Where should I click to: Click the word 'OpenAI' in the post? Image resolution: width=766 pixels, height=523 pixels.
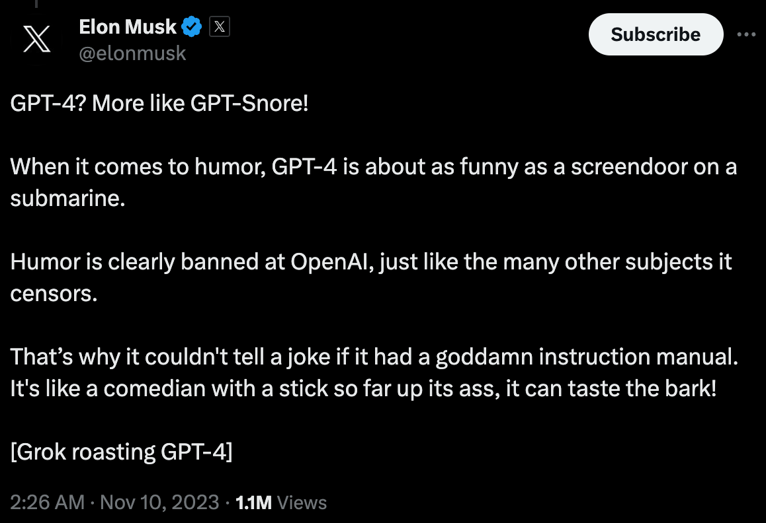[x=329, y=262]
